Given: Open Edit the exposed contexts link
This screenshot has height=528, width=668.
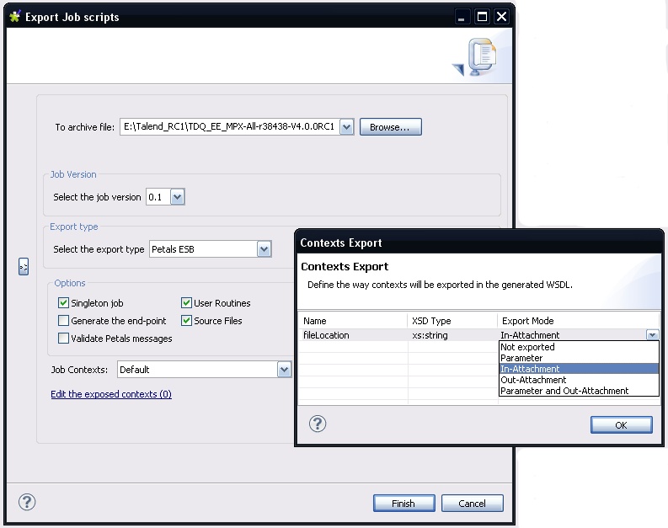Looking at the screenshot, I should pyautogui.click(x=111, y=394).
